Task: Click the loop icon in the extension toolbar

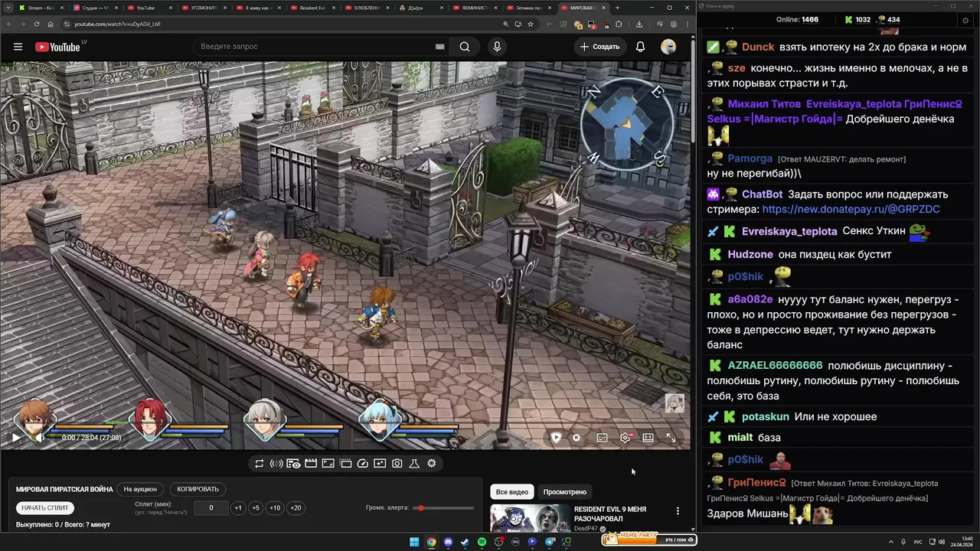Action: point(260,464)
